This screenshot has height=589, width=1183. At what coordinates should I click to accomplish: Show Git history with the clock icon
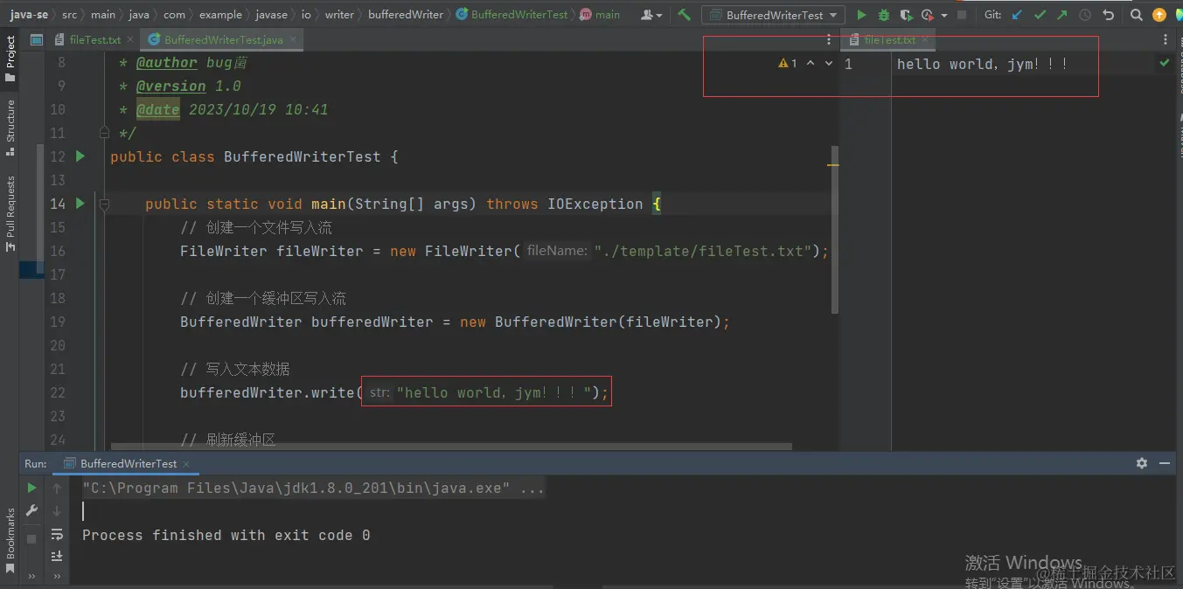pos(1085,15)
